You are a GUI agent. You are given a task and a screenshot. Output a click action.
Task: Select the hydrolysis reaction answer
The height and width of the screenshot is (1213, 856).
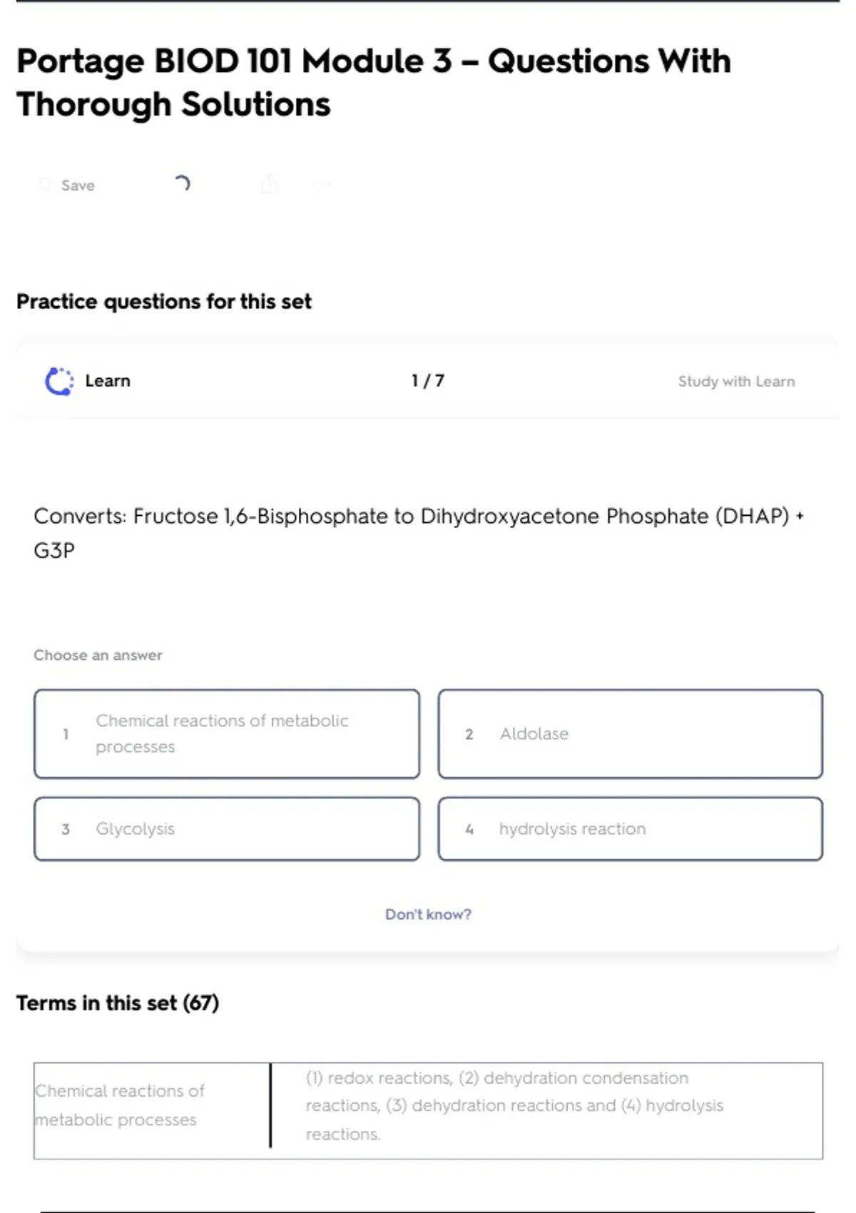[630, 829]
